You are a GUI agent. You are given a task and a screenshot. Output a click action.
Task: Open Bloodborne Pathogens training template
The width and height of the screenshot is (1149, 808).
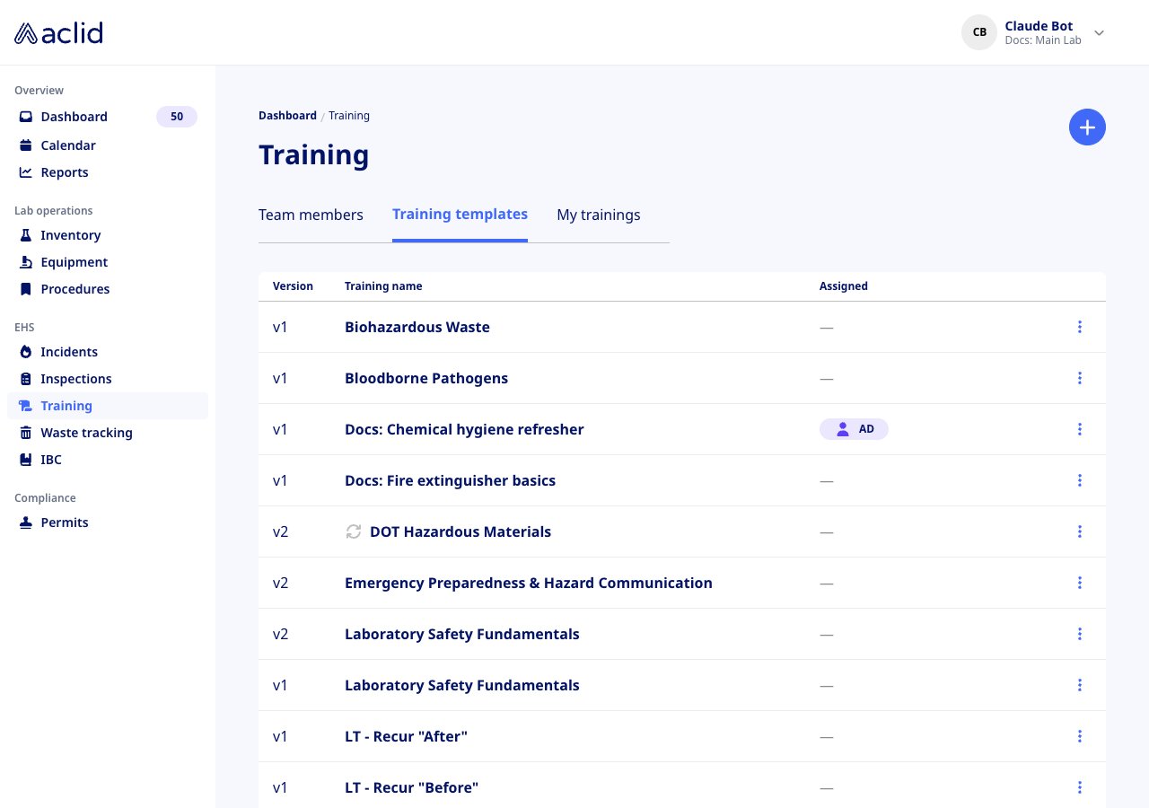[426, 378]
